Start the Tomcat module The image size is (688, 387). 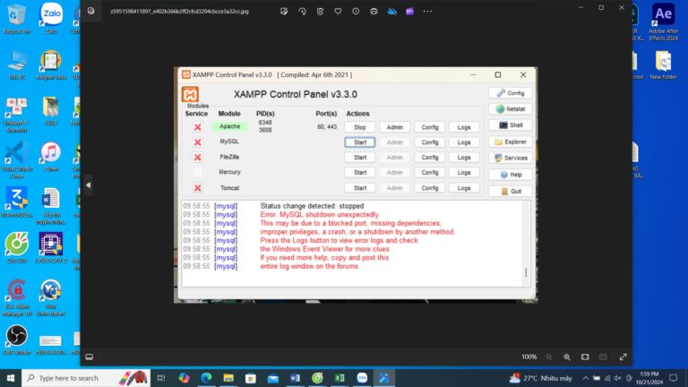click(360, 188)
